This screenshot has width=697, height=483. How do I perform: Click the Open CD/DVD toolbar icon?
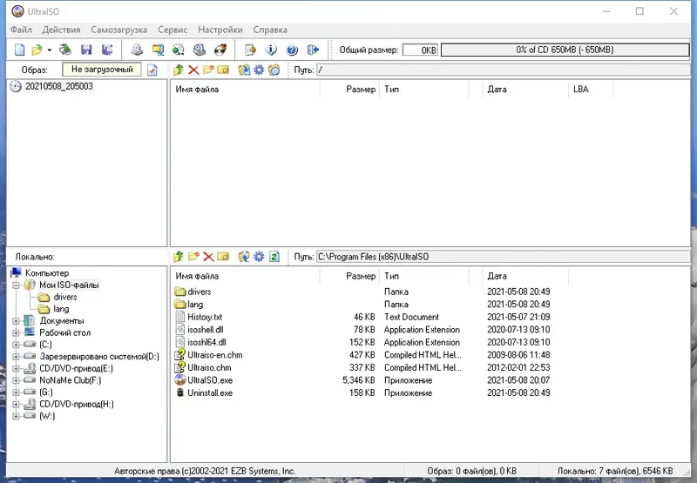(65, 50)
